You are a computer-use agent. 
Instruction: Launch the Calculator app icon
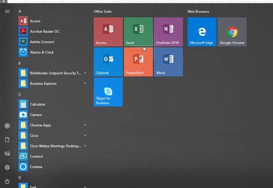point(23,104)
